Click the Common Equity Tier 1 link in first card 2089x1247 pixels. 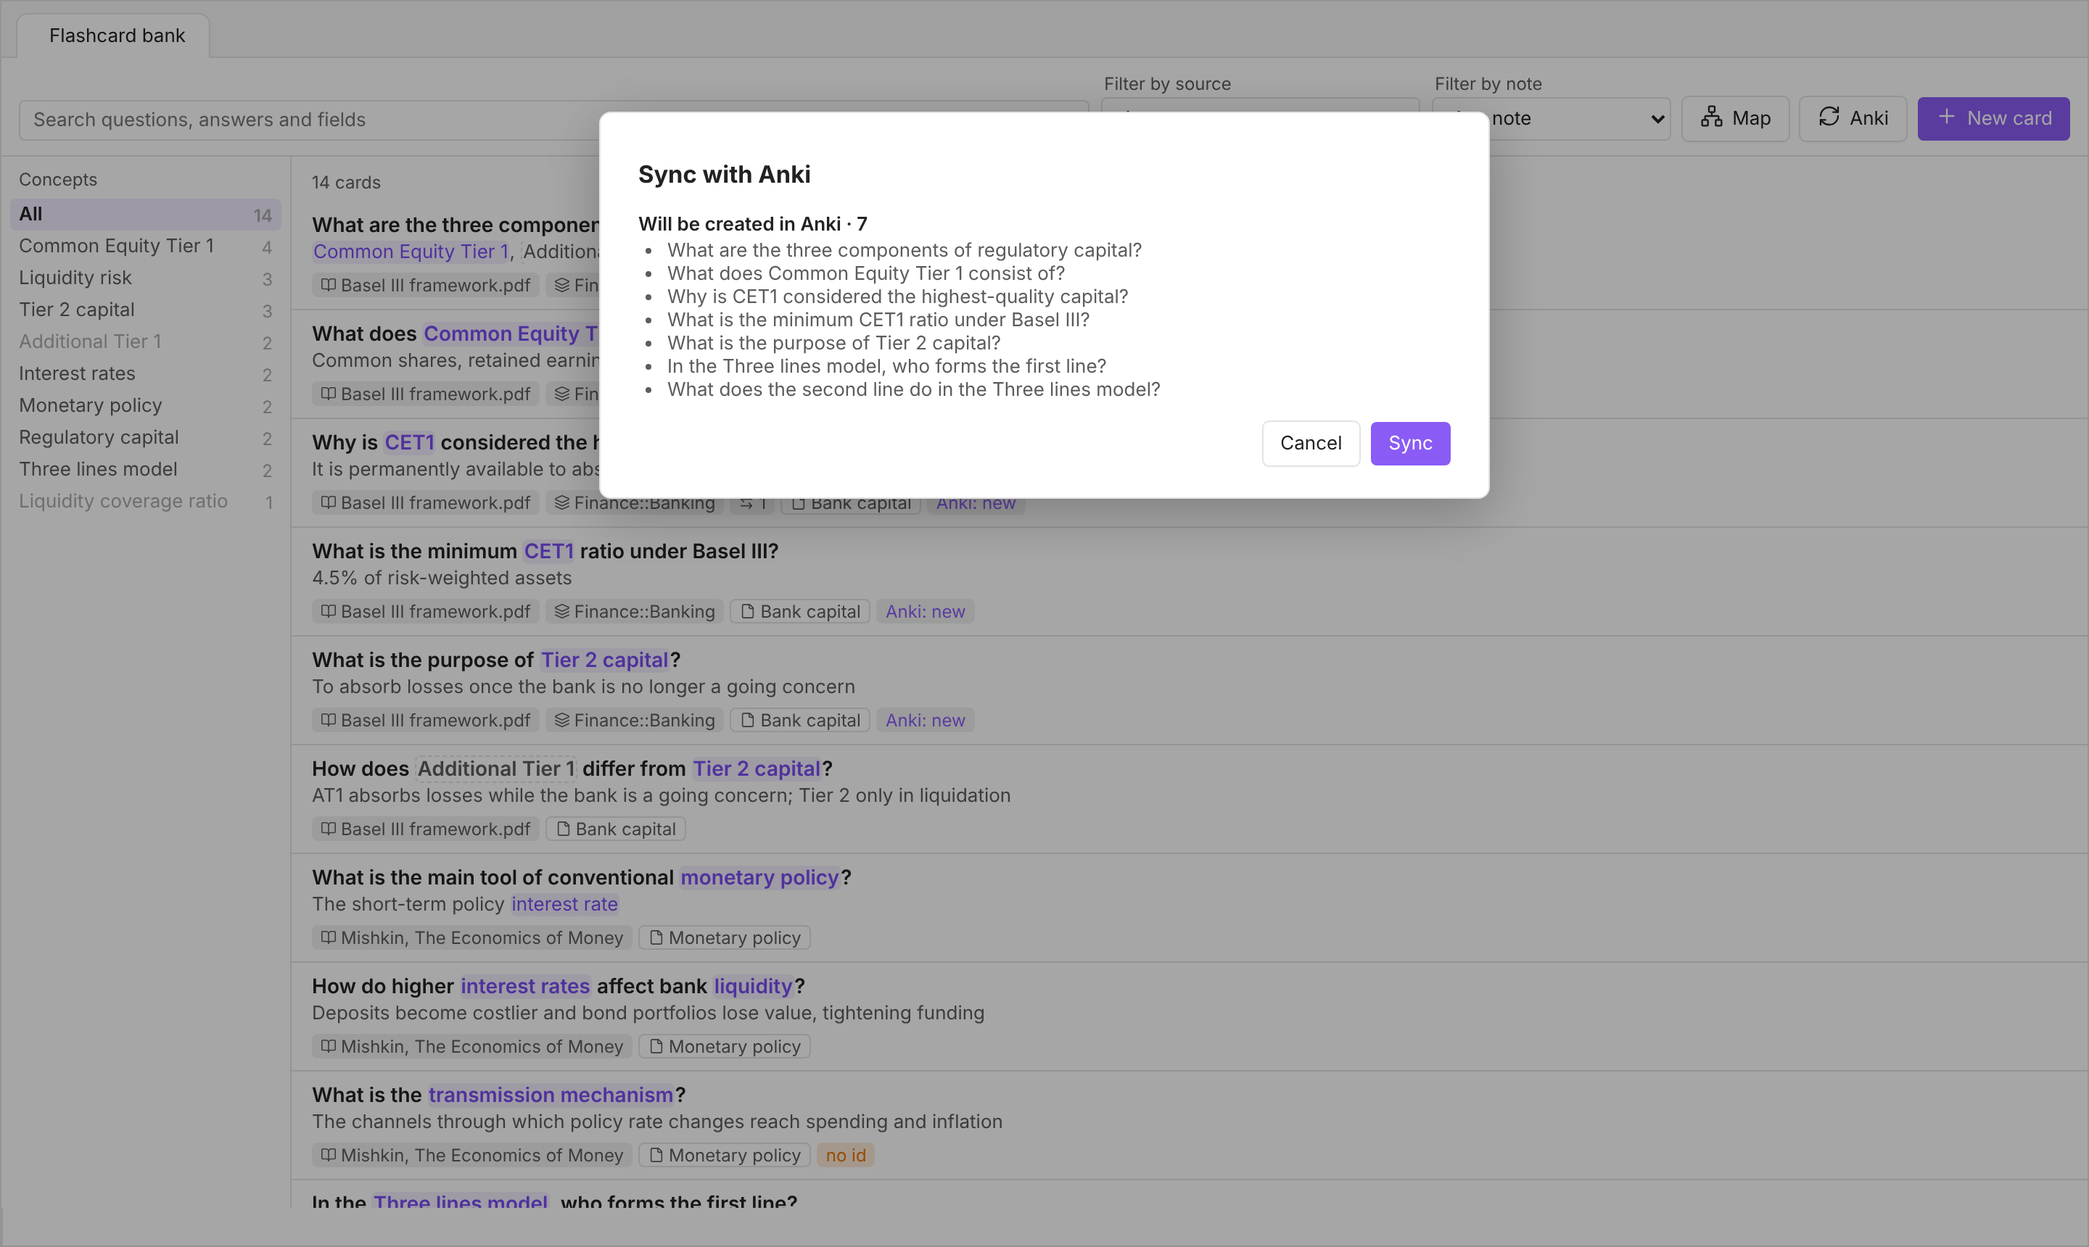411,252
